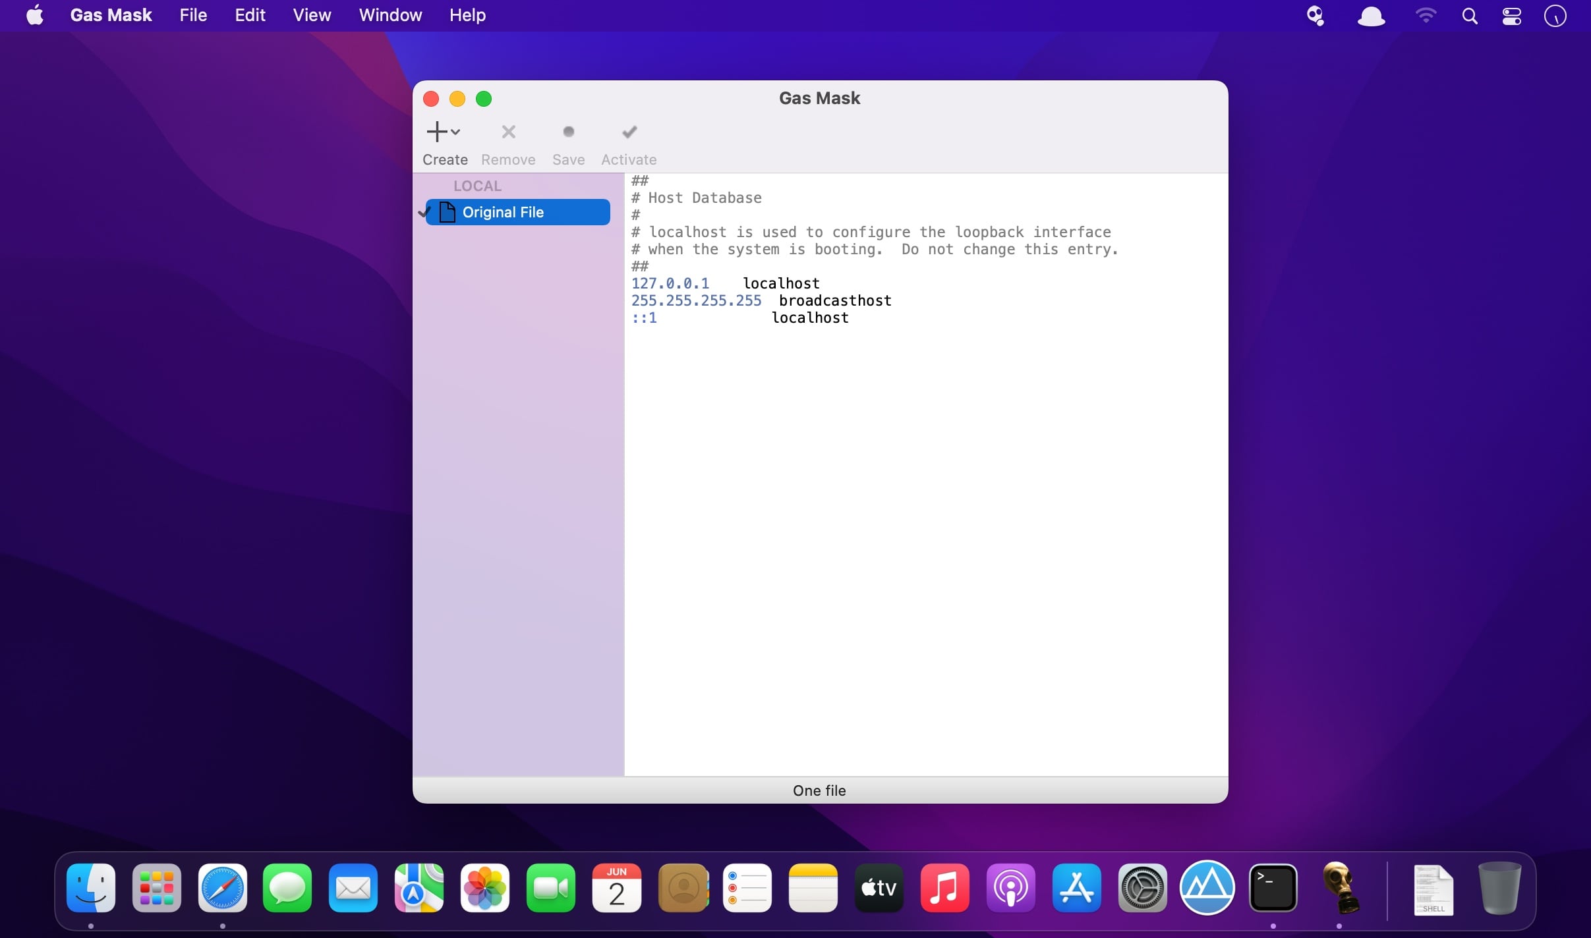The image size is (1591, 938).
Task: Open Control Center icon
Action: [1512, 16]
